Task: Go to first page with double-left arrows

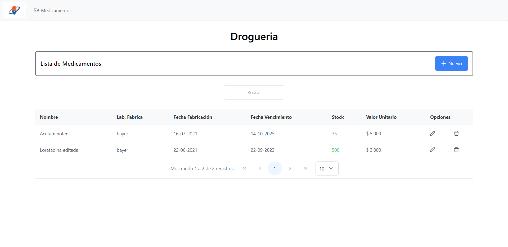Action: point(244,168)
